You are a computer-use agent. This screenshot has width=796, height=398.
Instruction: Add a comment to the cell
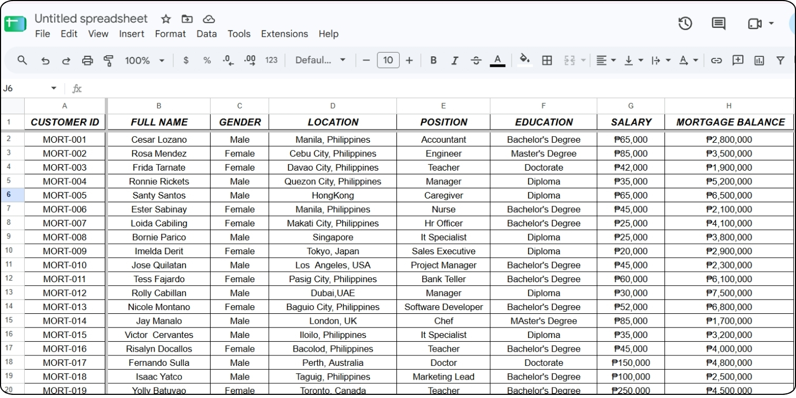[x=738, y=61]
